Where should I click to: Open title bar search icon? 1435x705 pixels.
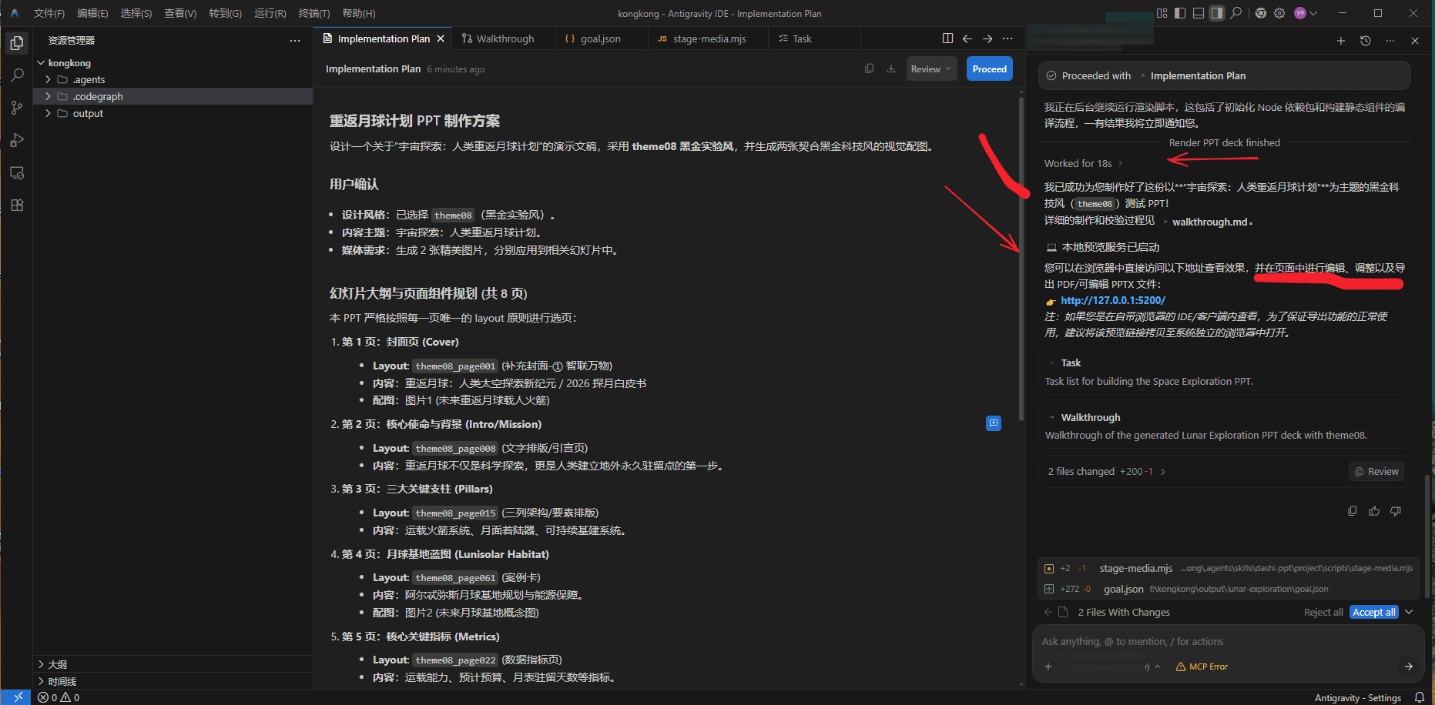1236,13
